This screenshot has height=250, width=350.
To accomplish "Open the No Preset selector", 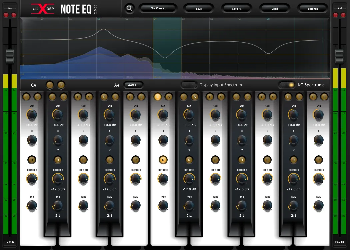I will pos(158,8).
